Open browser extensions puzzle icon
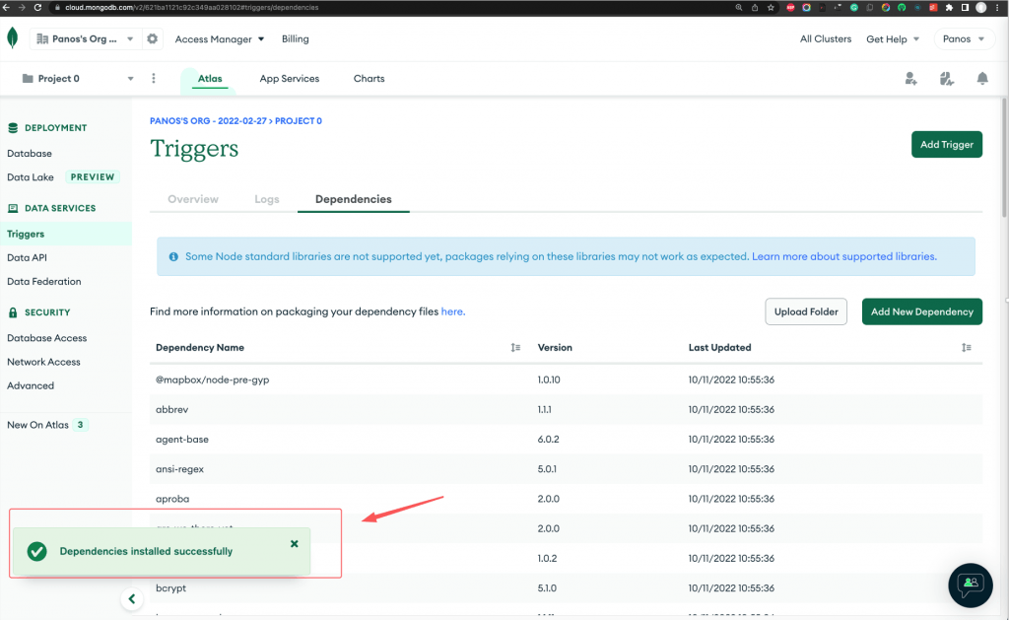The image size is (1009, 620). (949, 8)
